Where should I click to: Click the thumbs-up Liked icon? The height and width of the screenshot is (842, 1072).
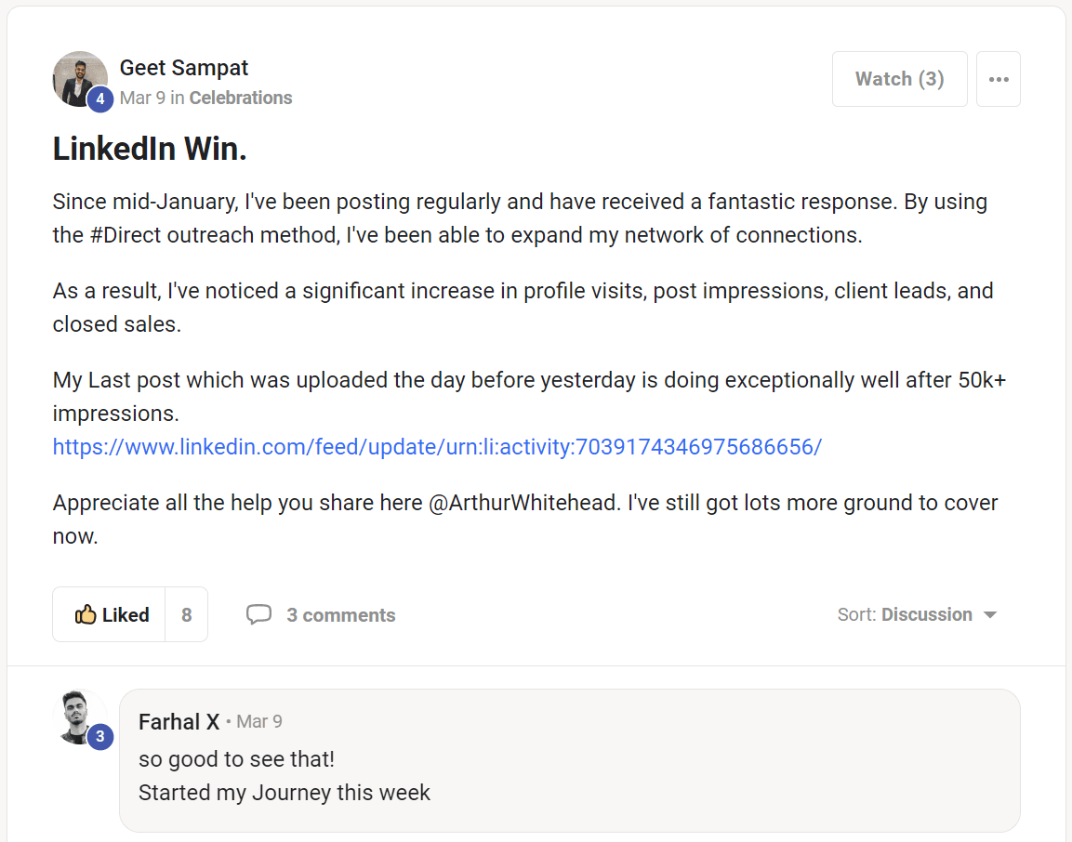[x=86, y=614]
